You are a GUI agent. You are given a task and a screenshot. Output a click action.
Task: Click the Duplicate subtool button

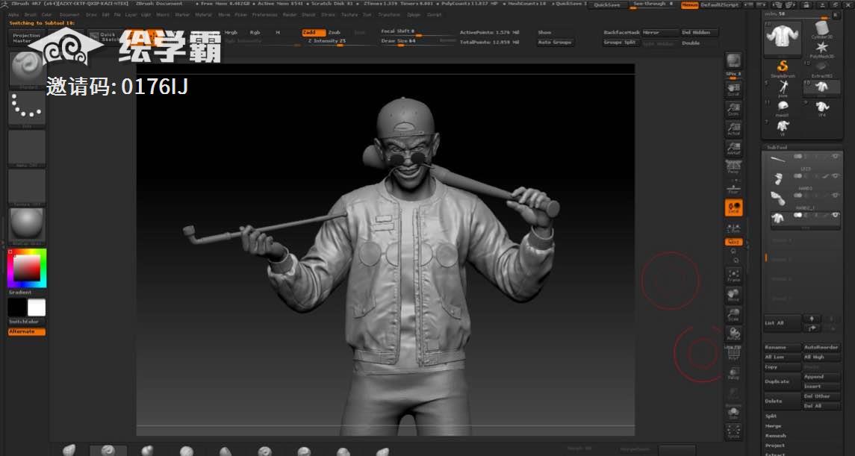pyautogui.click(x=783, y=381)
